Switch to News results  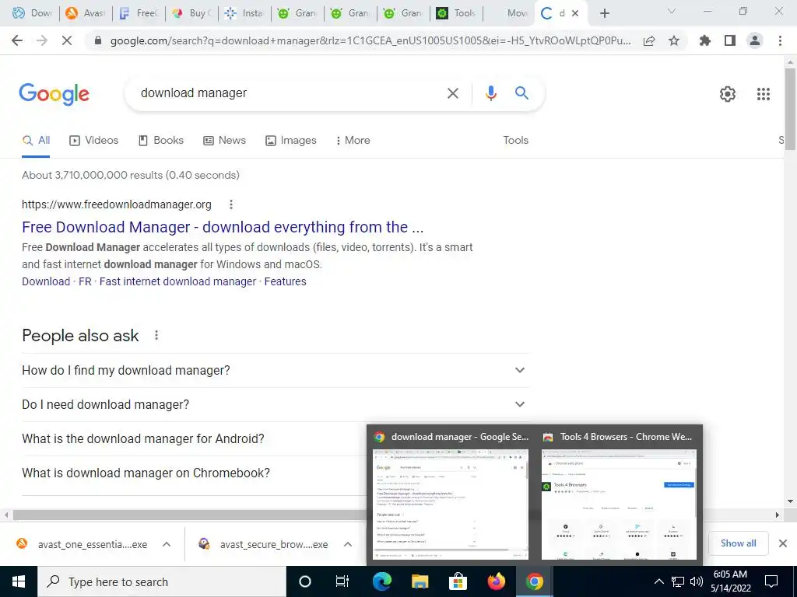pos(224,141)
